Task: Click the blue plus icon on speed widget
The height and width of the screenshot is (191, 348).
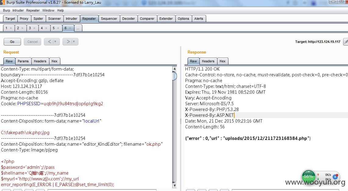Action: pos(335,177)
